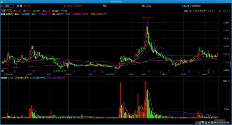Click the grid settings icon in bottom toolbar
This screenshot has height=125, width=232.
point(203,123)
